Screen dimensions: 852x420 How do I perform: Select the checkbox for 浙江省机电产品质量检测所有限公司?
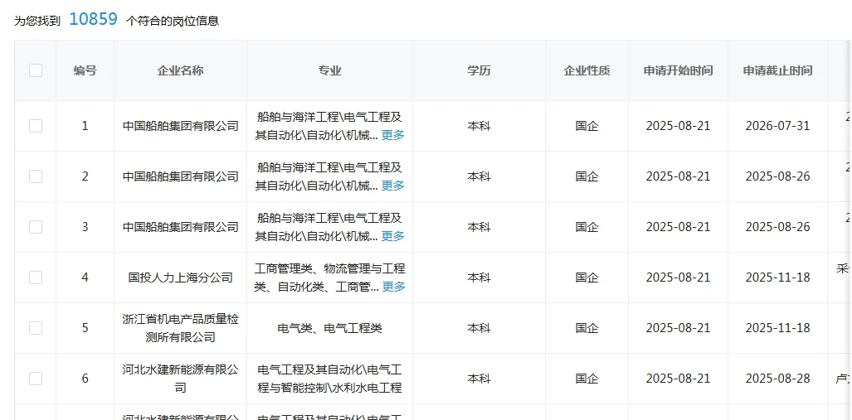[36, 328]
